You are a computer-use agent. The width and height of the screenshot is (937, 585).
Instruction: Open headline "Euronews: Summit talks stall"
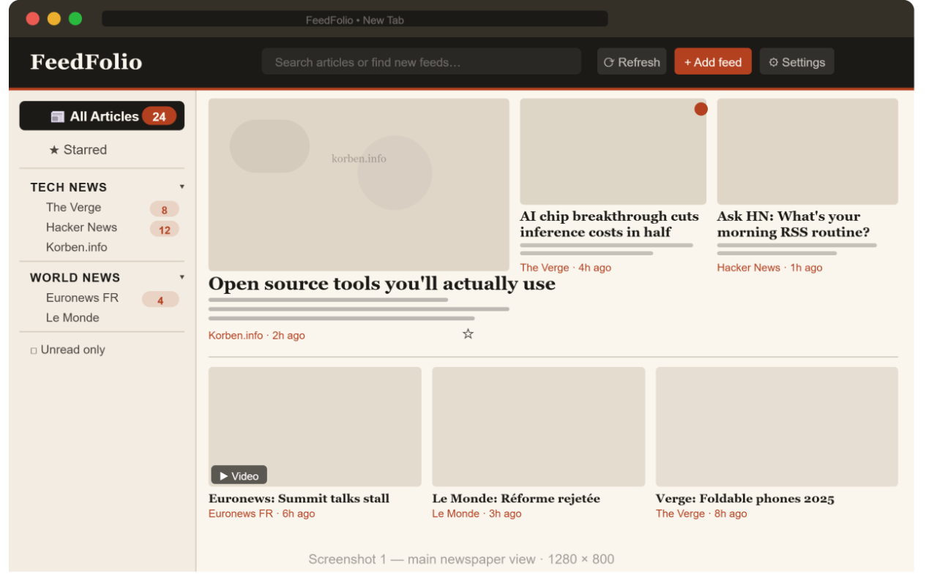point(299,499)
